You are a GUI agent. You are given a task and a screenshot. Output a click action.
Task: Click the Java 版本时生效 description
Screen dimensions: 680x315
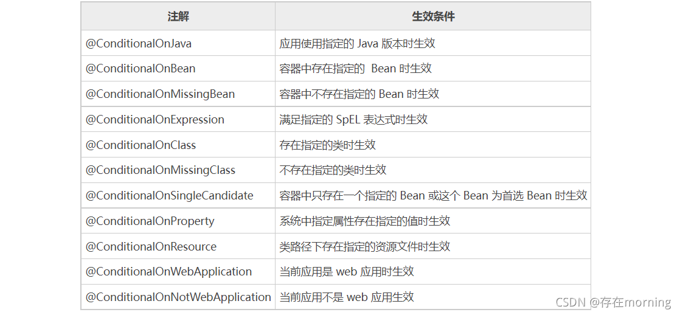(x=357, y=43)
